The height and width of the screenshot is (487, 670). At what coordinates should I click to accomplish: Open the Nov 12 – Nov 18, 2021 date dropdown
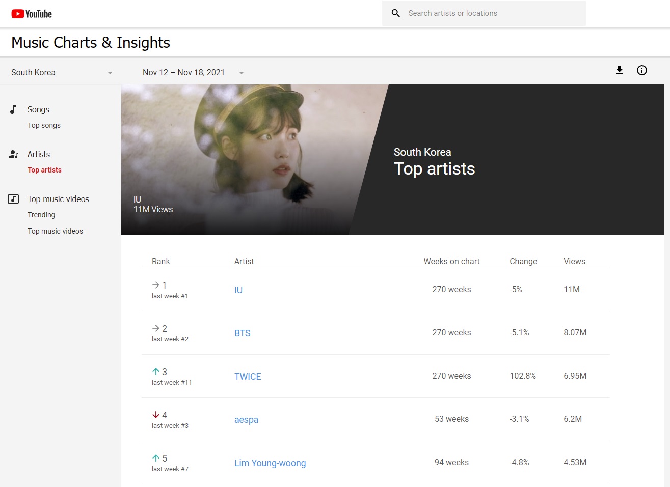(193, 72)
